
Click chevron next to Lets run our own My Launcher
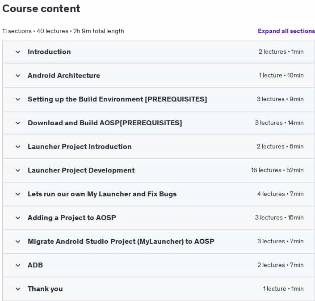click(x=18, y=194)
